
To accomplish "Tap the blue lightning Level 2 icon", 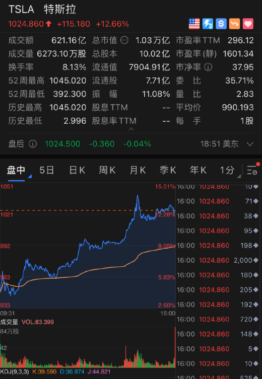I will click(208, 24).
